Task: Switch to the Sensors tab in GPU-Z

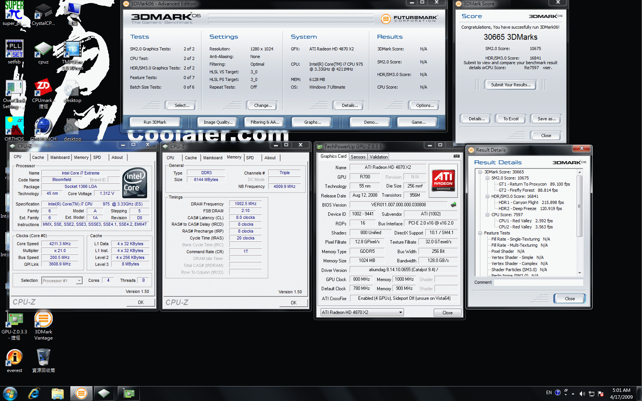Action: [358, 157]
